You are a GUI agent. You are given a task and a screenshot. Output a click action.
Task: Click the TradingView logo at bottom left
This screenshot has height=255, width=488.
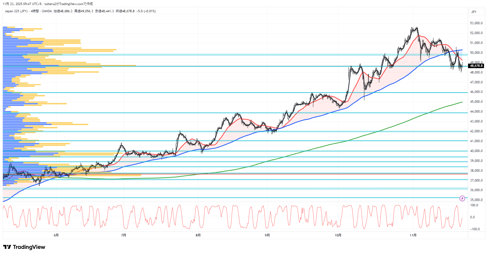24,247
